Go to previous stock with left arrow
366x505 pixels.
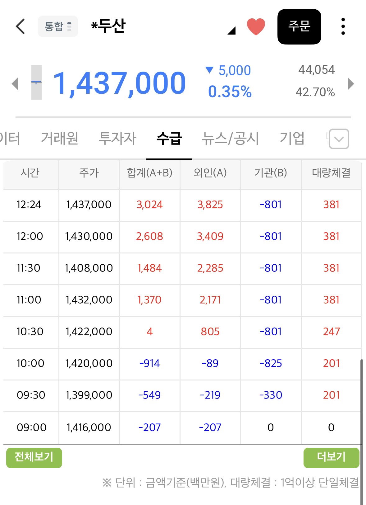click(x=15, y=84)
